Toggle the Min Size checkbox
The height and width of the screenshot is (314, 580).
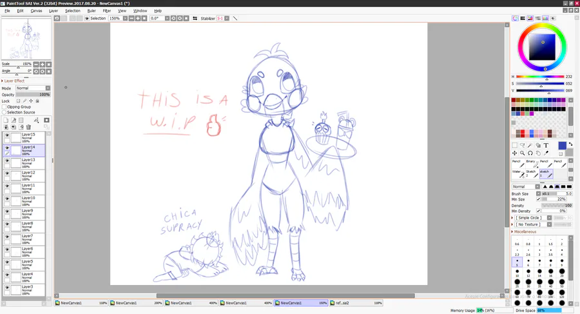tap(538, 199)
